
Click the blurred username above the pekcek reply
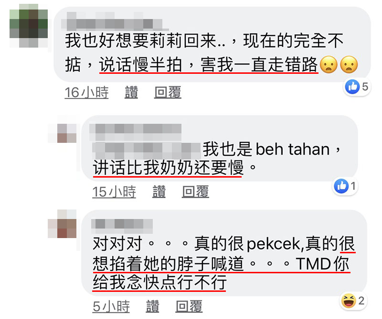coord(122,226)
